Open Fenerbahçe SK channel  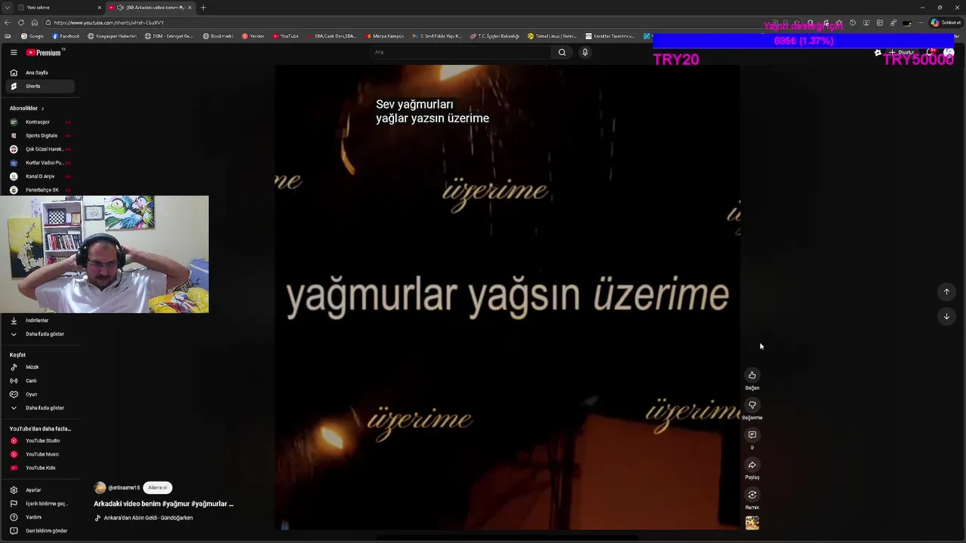coord(39,190)
